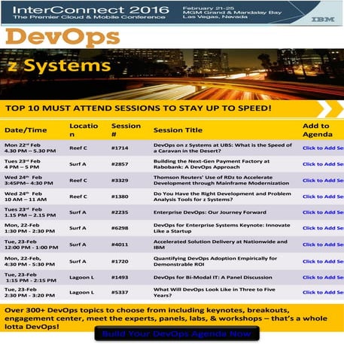Click 'Wed 24th Feb 3:45PM– 4:30 PM' cell

[29, 181]
